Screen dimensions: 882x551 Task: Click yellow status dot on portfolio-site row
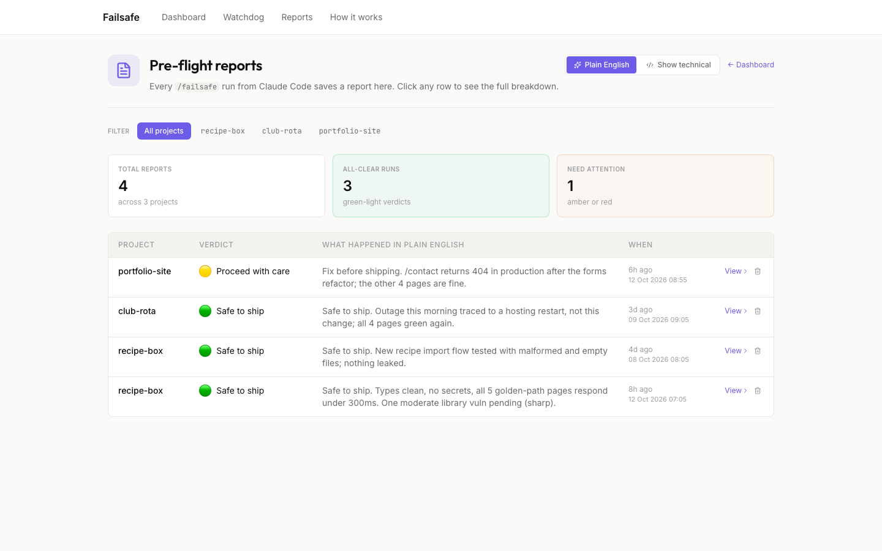(205, 271)
